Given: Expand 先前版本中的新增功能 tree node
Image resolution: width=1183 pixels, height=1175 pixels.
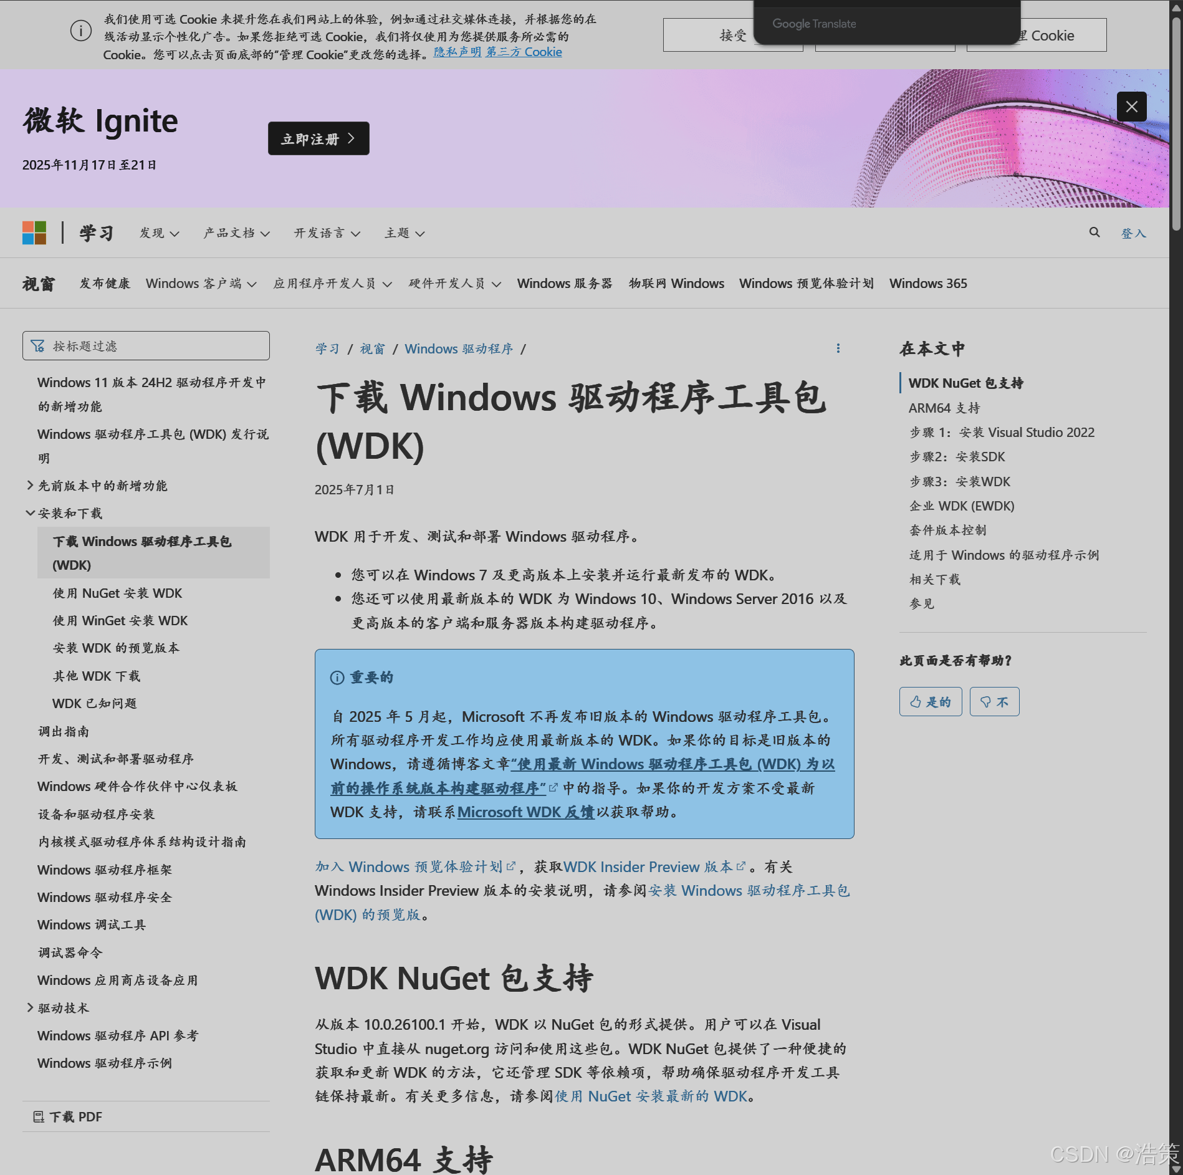Looking at the screenshot, I should coord(30,485).
